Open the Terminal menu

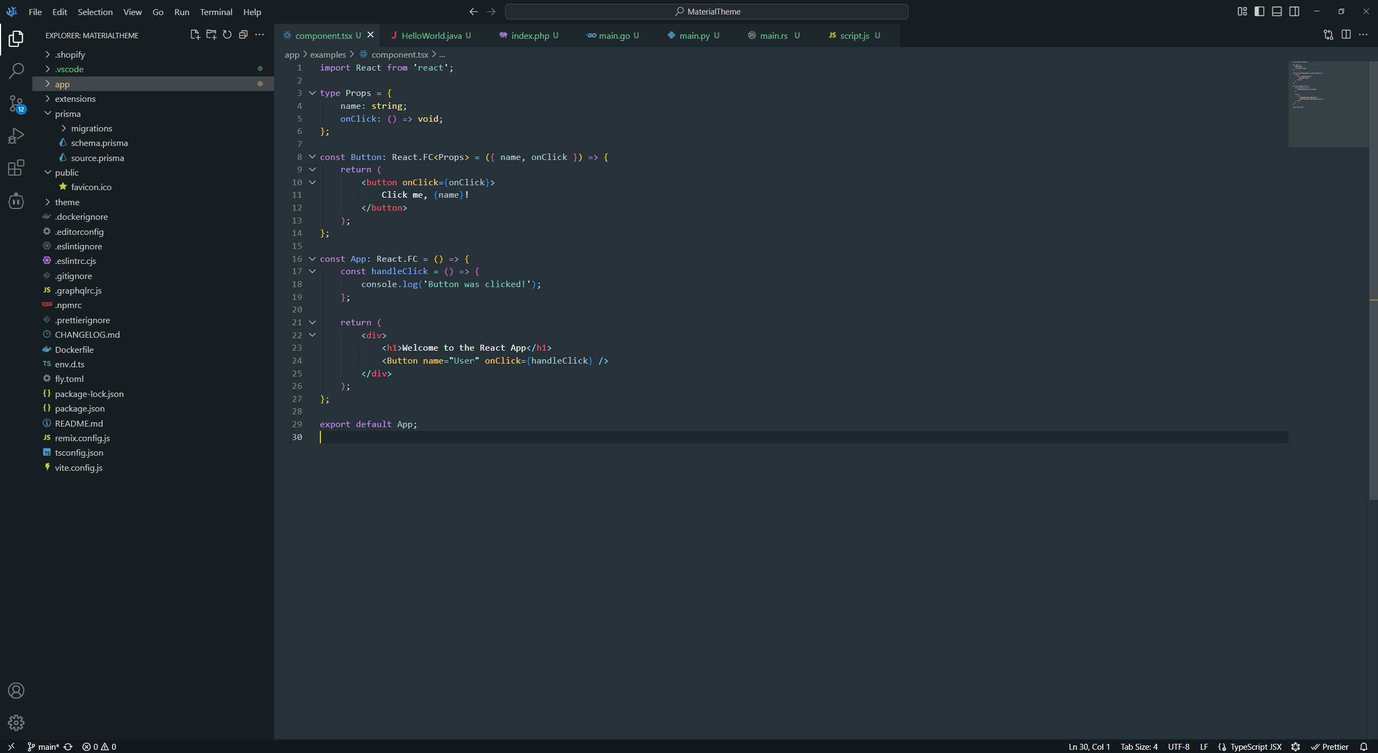(216, 12)
